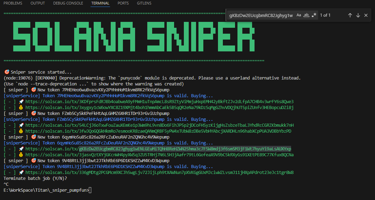
Task: Switch to DEBUG CONSOLE tab
Action: tap(68, 3)
